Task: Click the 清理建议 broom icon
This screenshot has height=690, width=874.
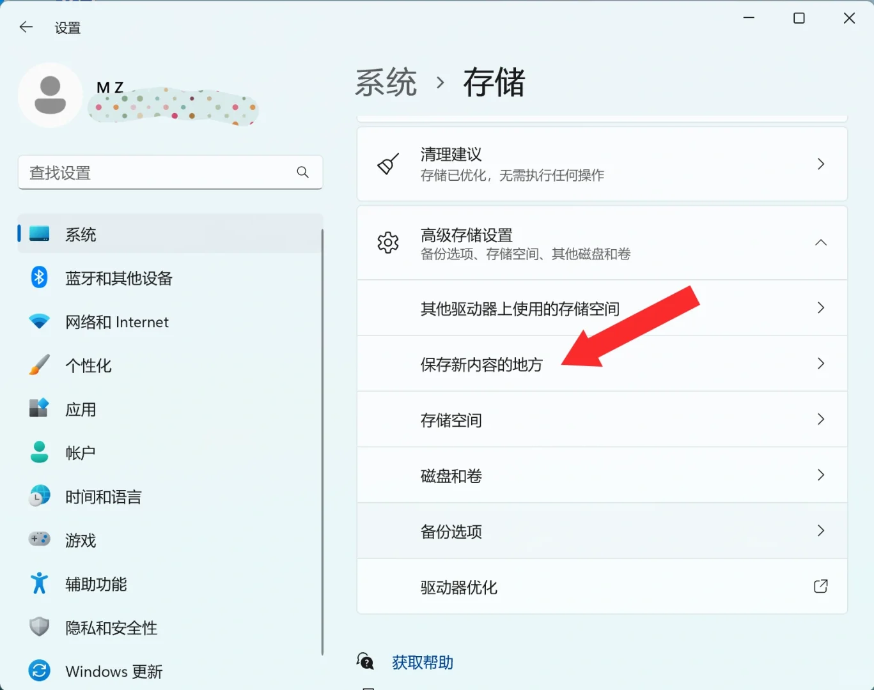Action: click(x=388, y=164)
